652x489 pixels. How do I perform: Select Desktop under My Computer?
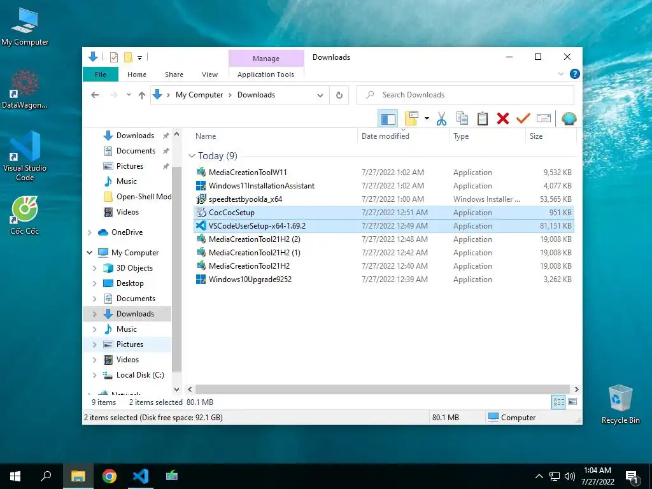click(130, 283)
